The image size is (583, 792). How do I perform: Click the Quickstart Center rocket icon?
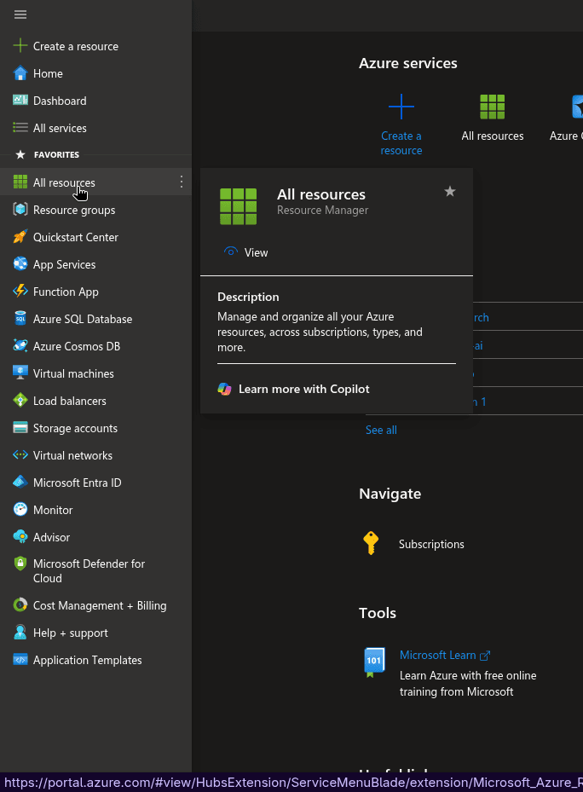[20, 236]
